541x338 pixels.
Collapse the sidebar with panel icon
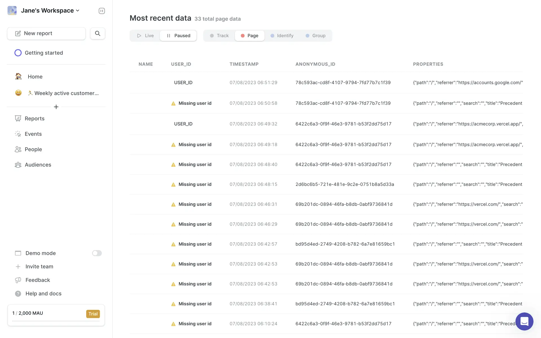coord(102,11)
